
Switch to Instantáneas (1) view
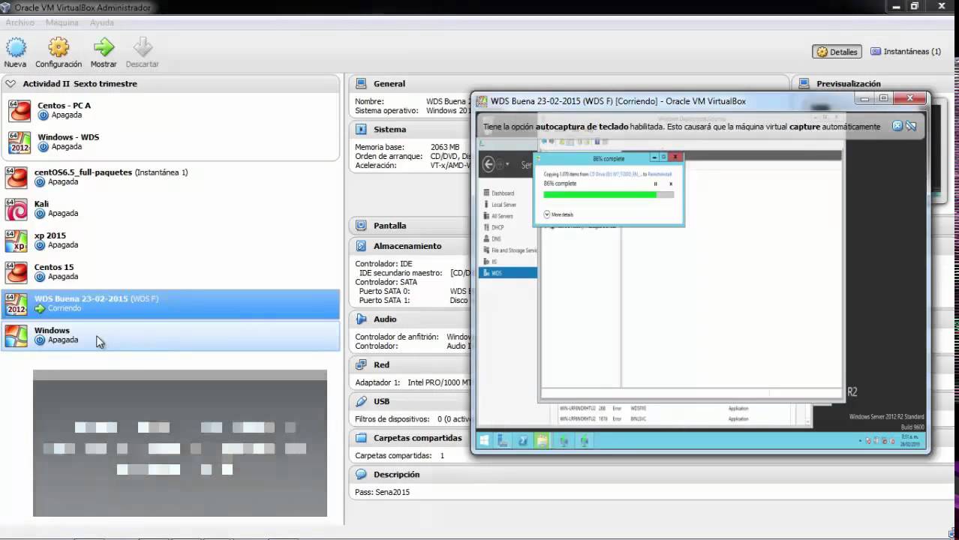[906, 52]
